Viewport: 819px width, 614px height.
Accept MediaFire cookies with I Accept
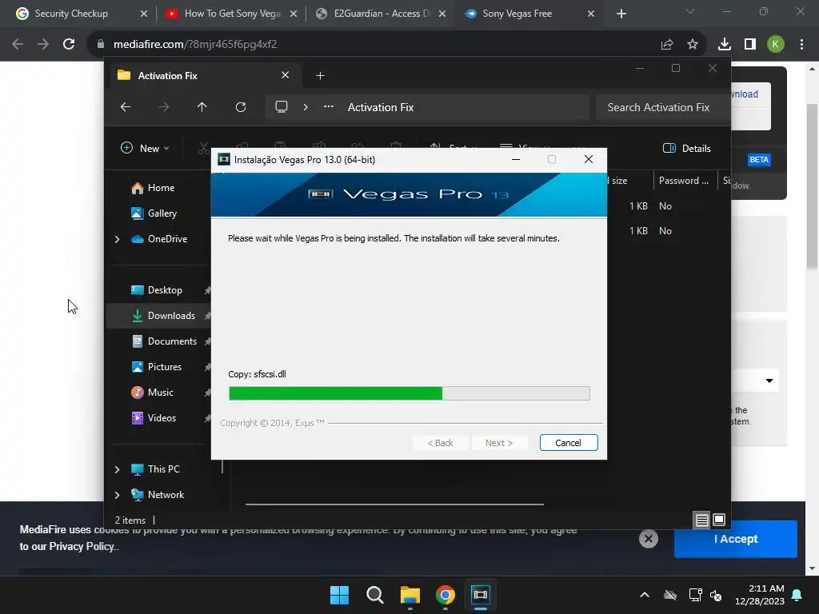[x=736, y=539]
